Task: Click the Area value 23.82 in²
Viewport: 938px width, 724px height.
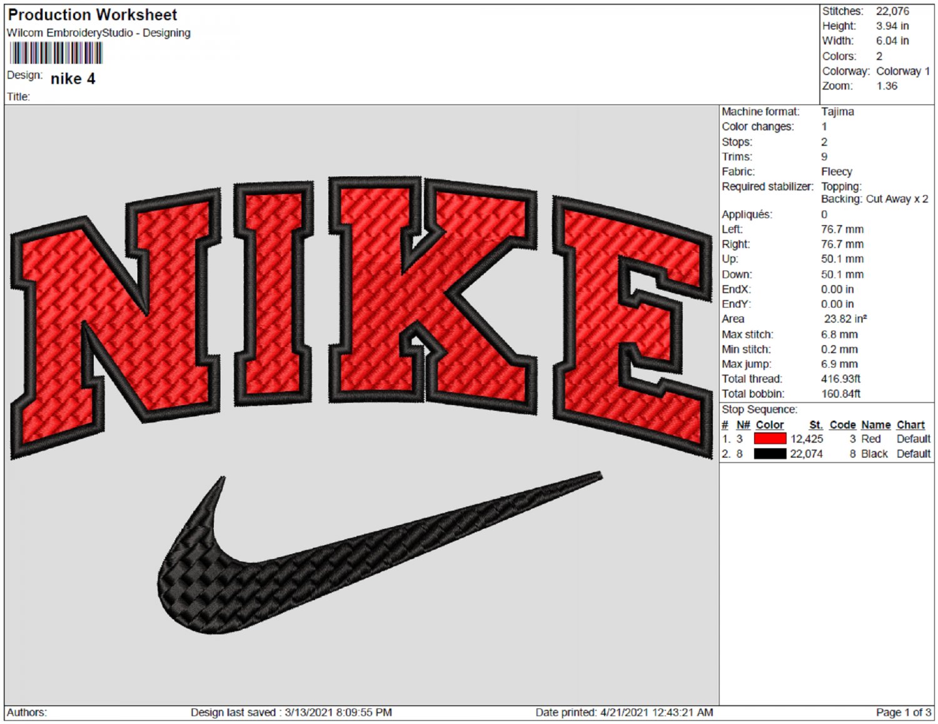Action: pyautogui.click(x=845, y=319)
